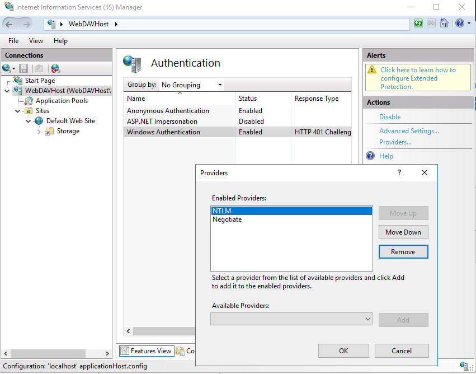Open Providers link in Actions
This screenshot has width=476, height=374.
point(395,142)
